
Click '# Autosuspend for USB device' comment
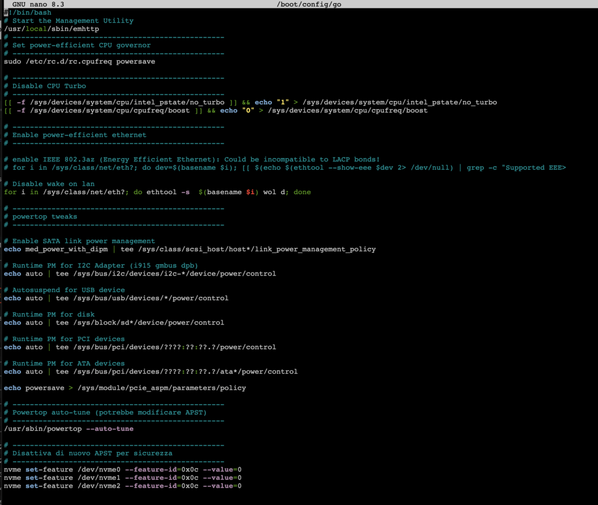pos(65,290)
